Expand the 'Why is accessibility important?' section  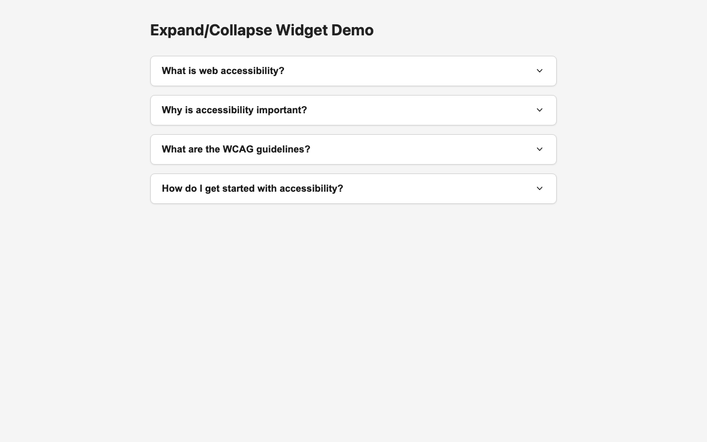tap(353, 110)
